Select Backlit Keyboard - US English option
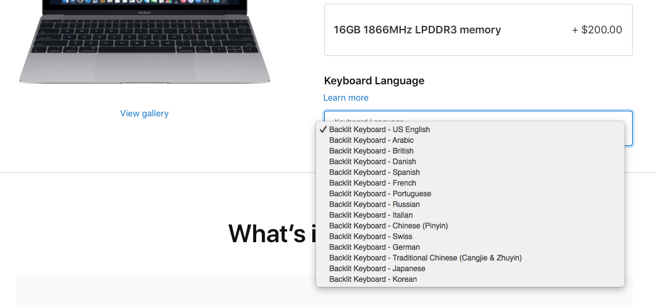Viewport: 656px width, 307px height. (x=470, y=130)
